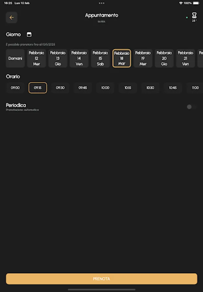Tap the green status dot indicator
Image resolution: width=203 pixels, height=292 pixels.
coord(187,18)
